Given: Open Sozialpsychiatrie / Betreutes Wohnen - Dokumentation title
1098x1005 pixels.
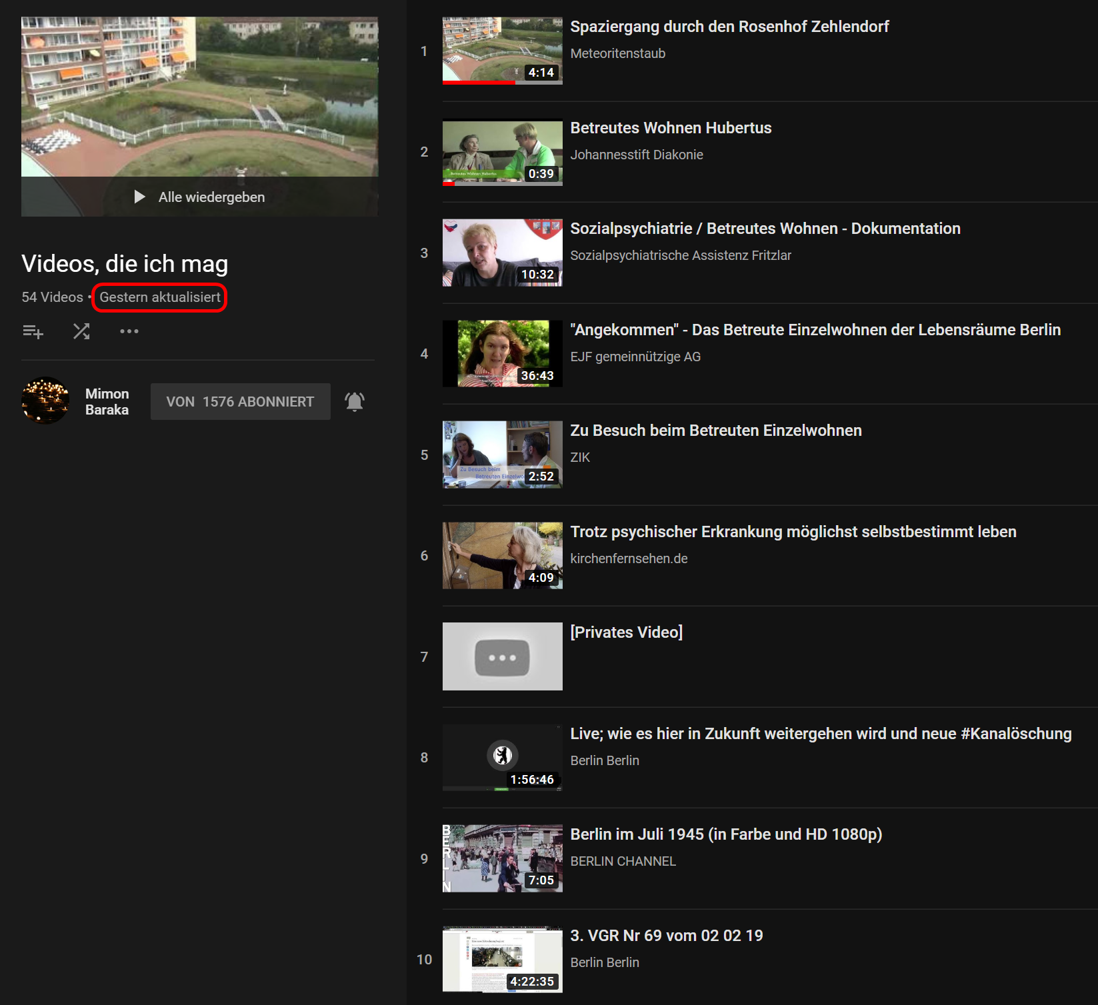Looking at the screenshot, I should coord(765,229).
